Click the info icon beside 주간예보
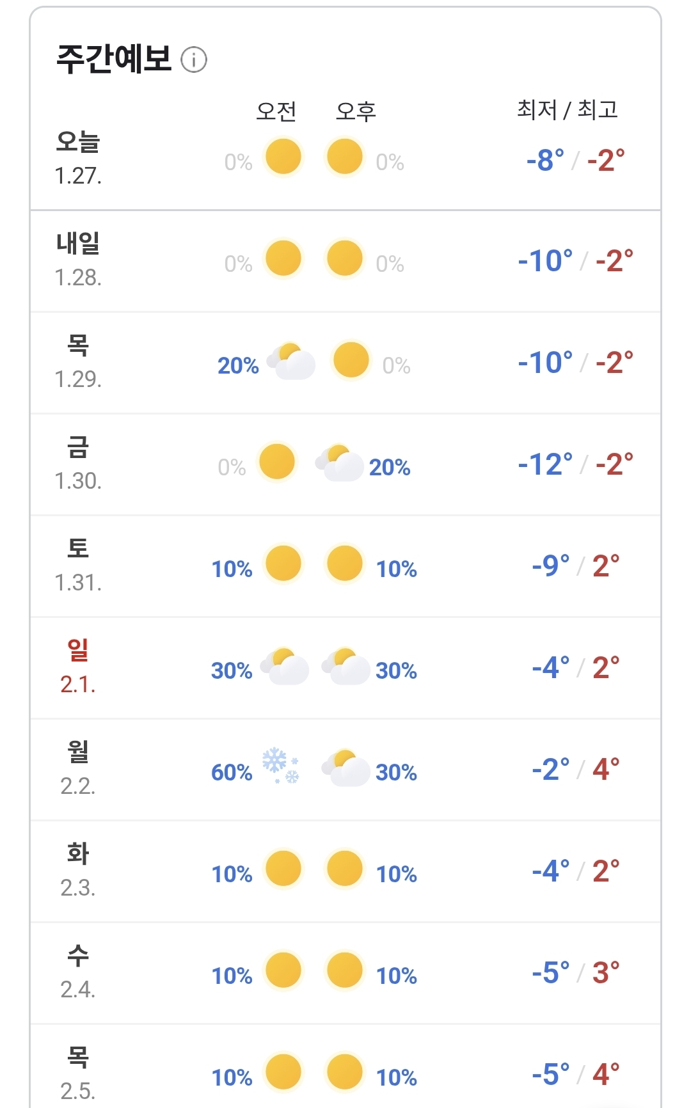691x1108 pixels. (x=194, y=60)
